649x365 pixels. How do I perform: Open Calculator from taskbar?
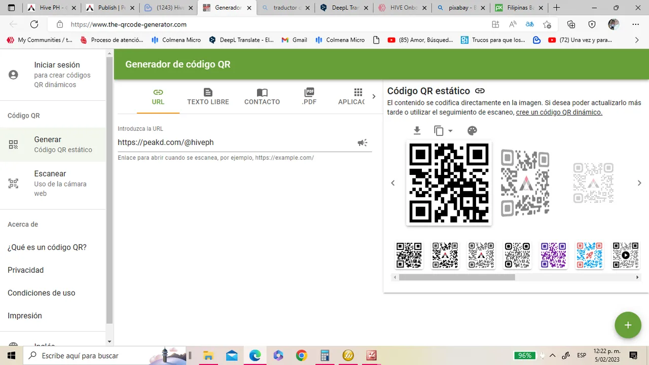pos(324,355)
